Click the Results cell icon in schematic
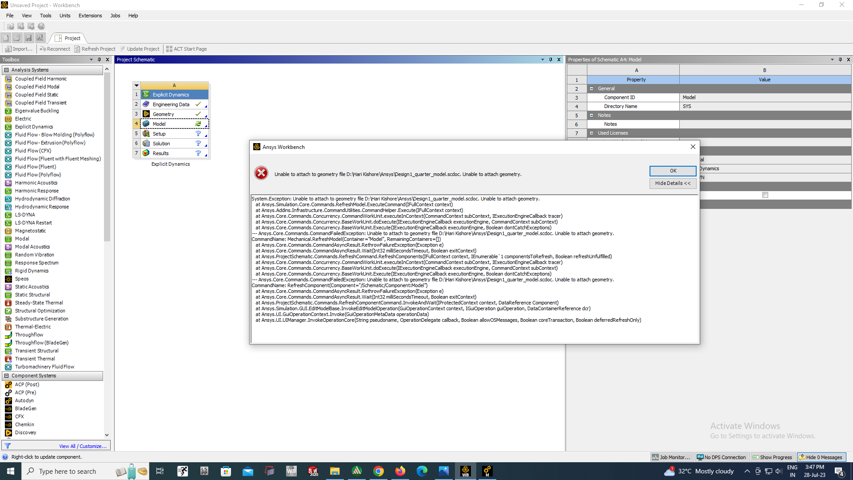Viewport: 853px width, 480px height. tap(146, 153)
